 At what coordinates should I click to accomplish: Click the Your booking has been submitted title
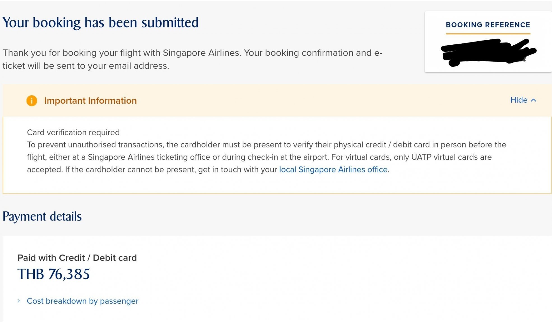[100, 23]
